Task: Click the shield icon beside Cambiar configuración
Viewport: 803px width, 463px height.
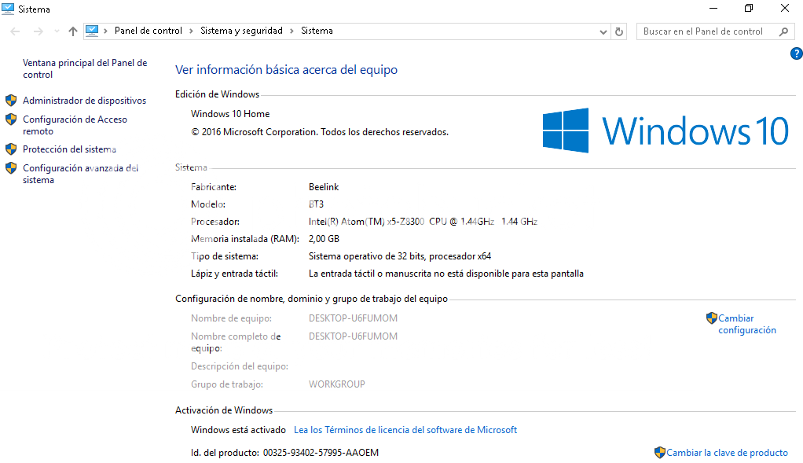Action: tap(711, 318)
